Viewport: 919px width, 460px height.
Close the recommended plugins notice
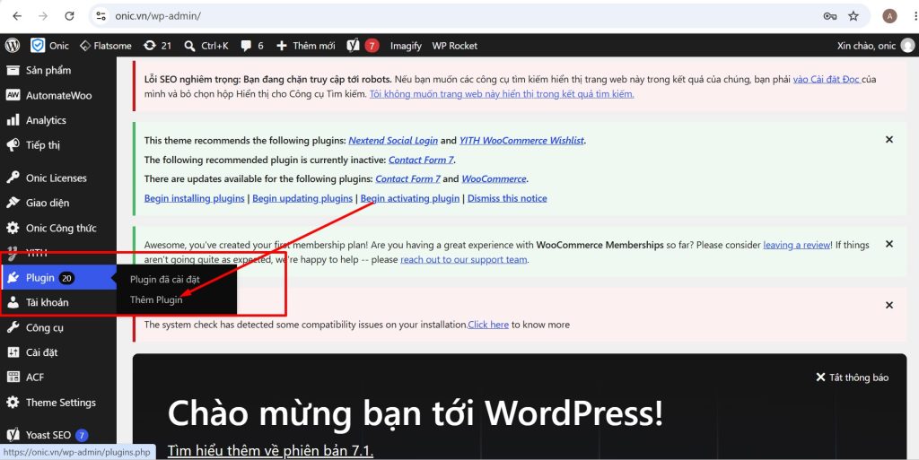pos(889,139)
